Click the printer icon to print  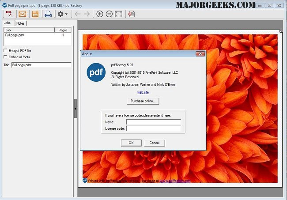48,14
